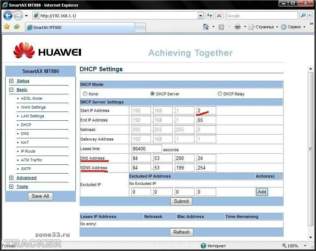The image size is (316, 251).
Task: Click Start IP Address last octet field
Action: click(206, 111)
